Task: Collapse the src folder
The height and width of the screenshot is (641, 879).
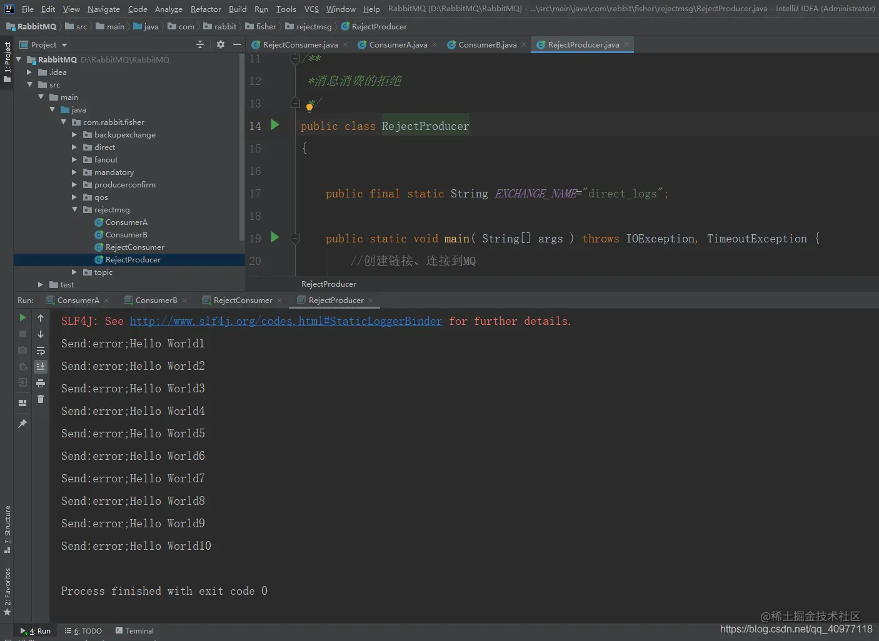Action: pos(29,84)
